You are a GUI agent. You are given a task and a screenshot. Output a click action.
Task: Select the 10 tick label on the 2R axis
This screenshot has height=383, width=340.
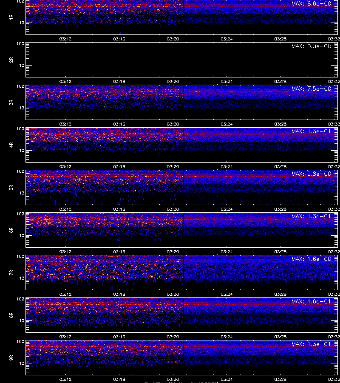click(x=22, y=66)
